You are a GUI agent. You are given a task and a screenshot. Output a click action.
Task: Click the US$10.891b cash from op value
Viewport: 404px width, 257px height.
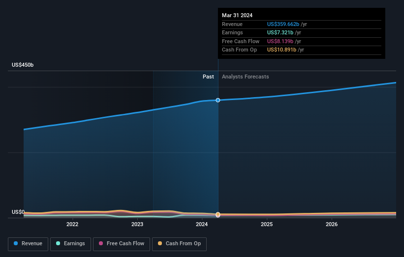281,50
